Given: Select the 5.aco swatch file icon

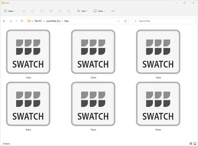Looking at the screenshot, I should pyautogui.click(x=93, y=104).
